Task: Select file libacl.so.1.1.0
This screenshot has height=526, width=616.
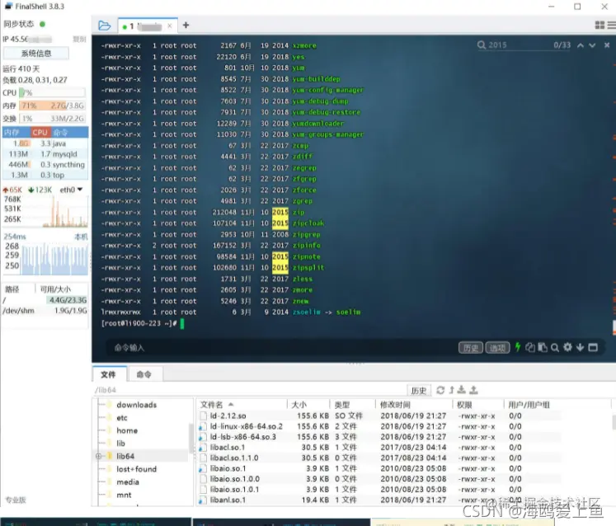Action: coord(234,458)
